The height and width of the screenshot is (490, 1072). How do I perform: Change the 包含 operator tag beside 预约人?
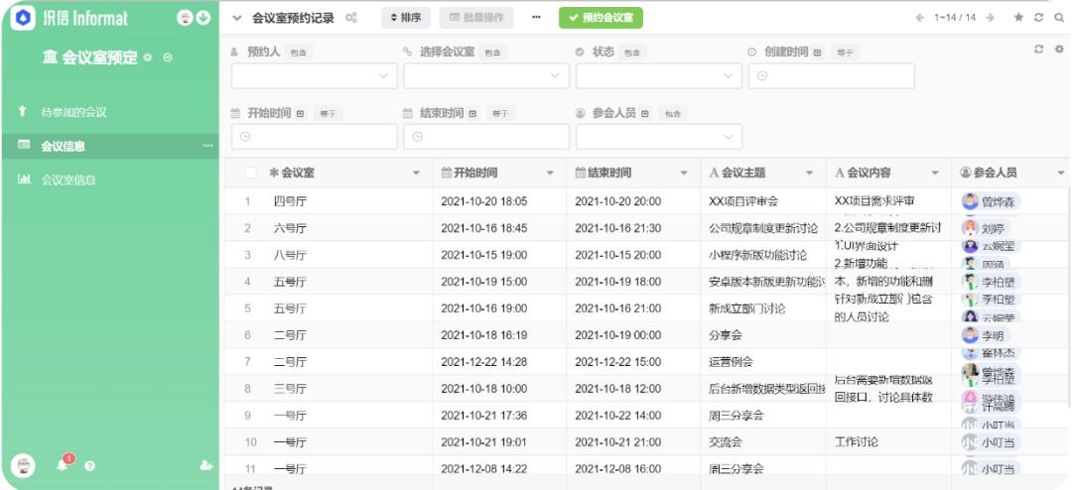pos(299,52)
